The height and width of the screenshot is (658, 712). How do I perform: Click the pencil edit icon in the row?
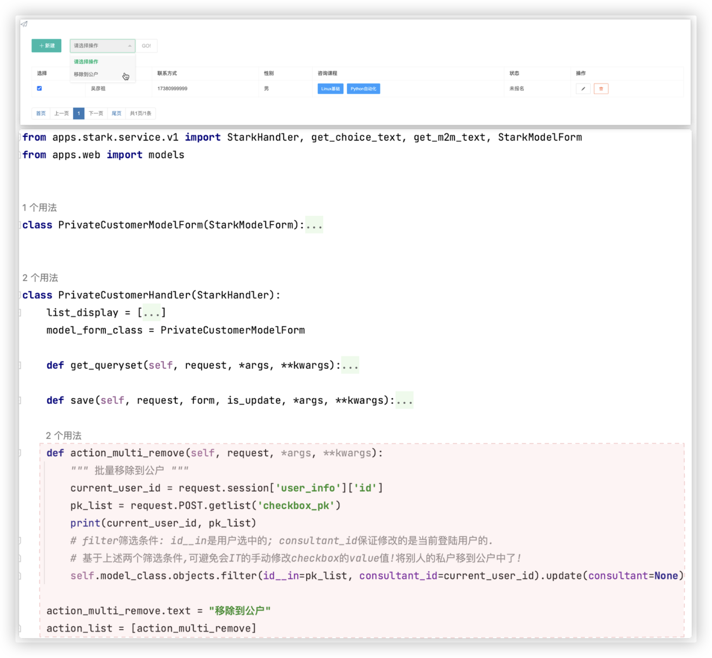click(583, 89)
